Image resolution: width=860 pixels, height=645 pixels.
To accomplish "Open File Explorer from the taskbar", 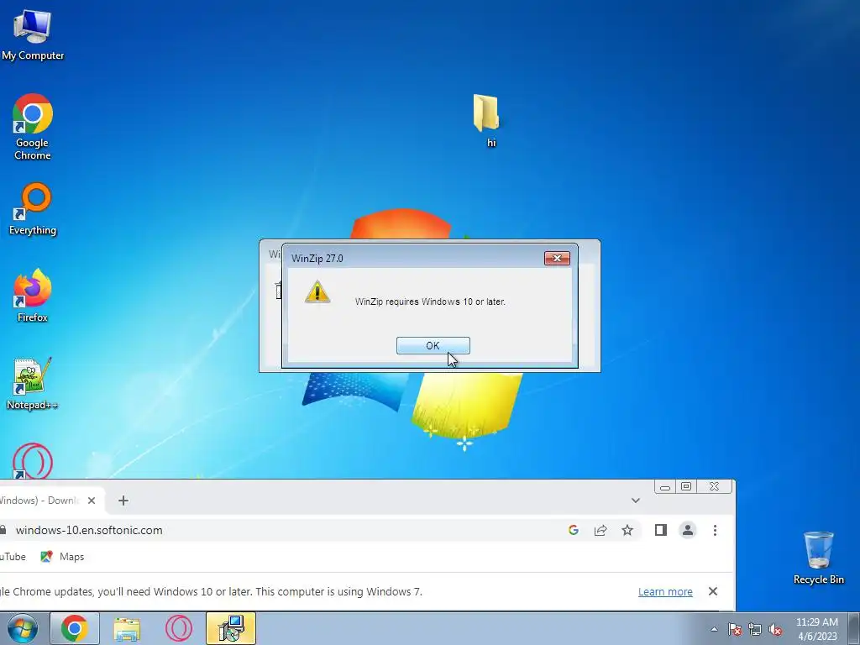I will point(127,628).
